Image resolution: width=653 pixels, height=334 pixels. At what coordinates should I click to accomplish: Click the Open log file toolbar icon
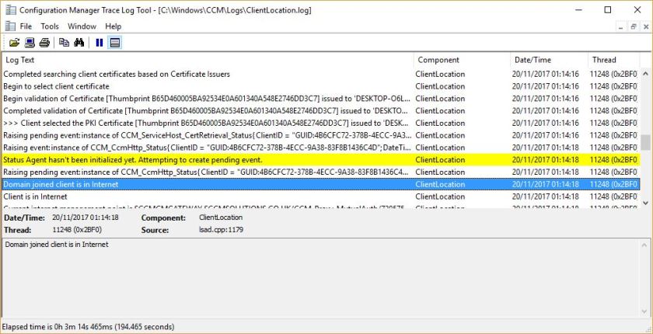[x=14, y=43]
